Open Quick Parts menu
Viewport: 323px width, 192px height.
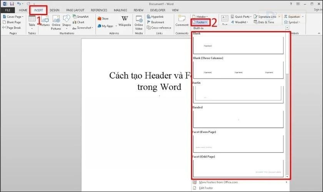click(241, 17)
